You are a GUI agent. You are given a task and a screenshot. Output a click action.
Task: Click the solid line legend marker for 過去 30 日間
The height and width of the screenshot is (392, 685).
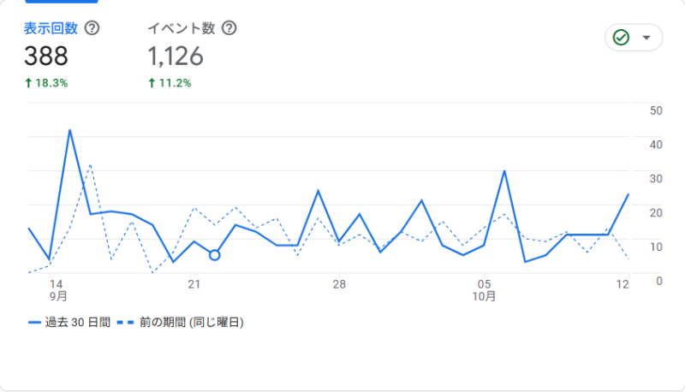[x=34, y=323]
